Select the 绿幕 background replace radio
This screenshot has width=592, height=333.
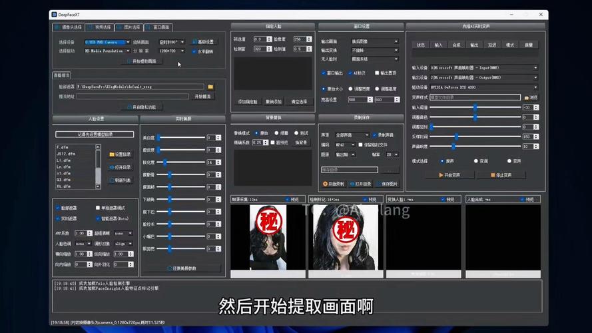(276, 133)
